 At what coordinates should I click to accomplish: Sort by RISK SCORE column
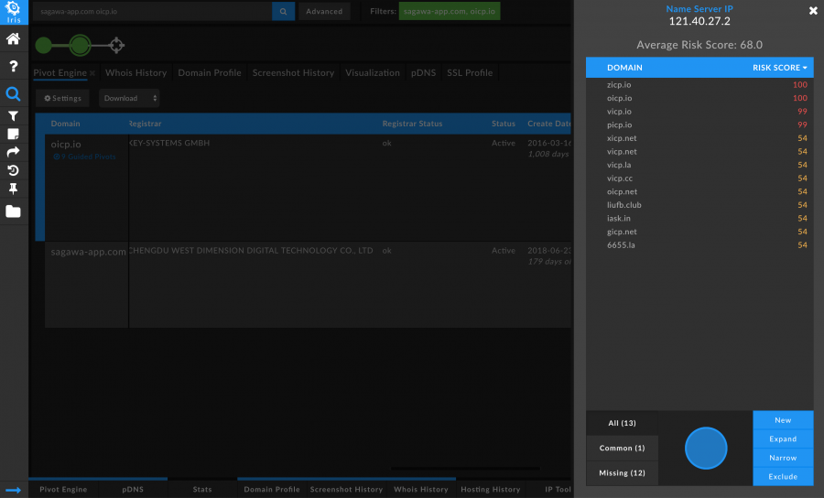tap(779, 68)
